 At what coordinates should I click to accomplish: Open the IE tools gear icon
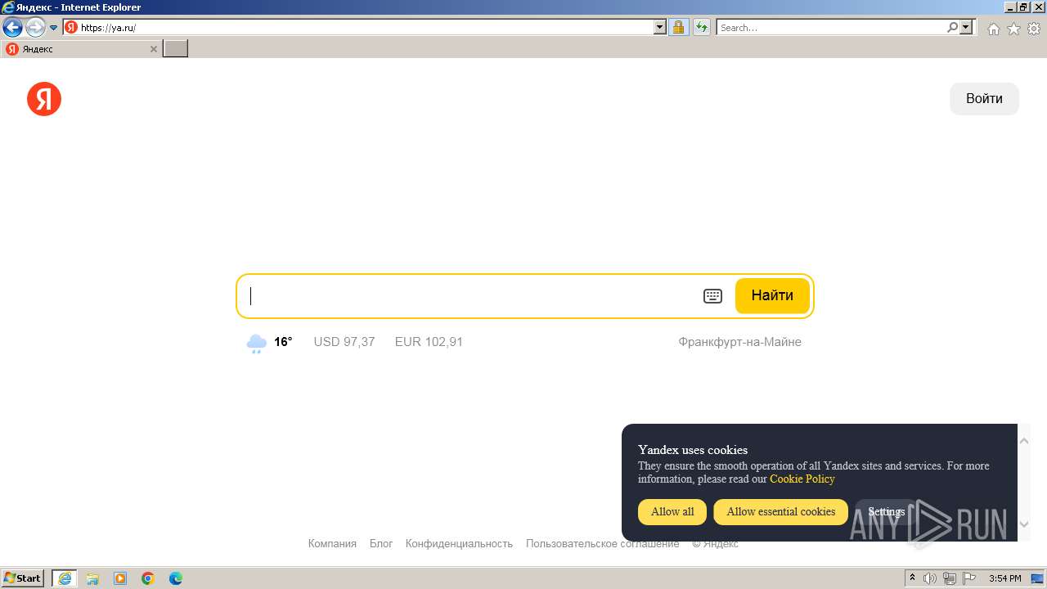pyautogui.click(x=1034, y=29)
